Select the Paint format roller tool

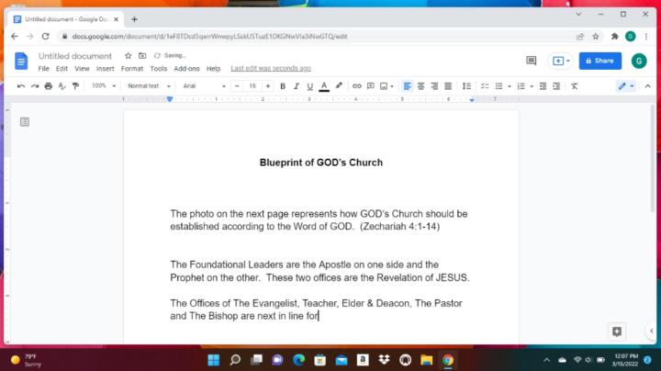pos(76,86)
